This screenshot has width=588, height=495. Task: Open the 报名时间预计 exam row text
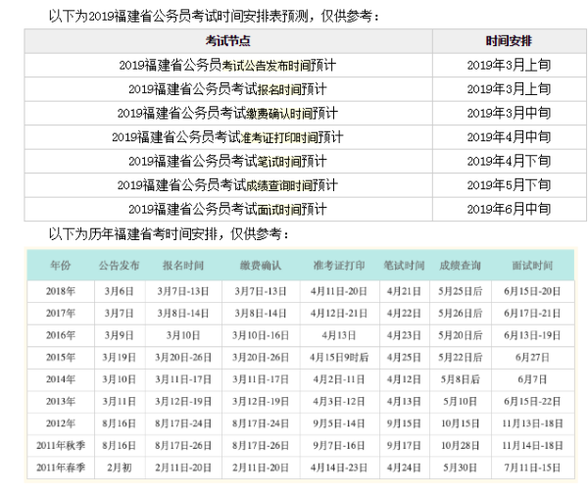point(227,89)
